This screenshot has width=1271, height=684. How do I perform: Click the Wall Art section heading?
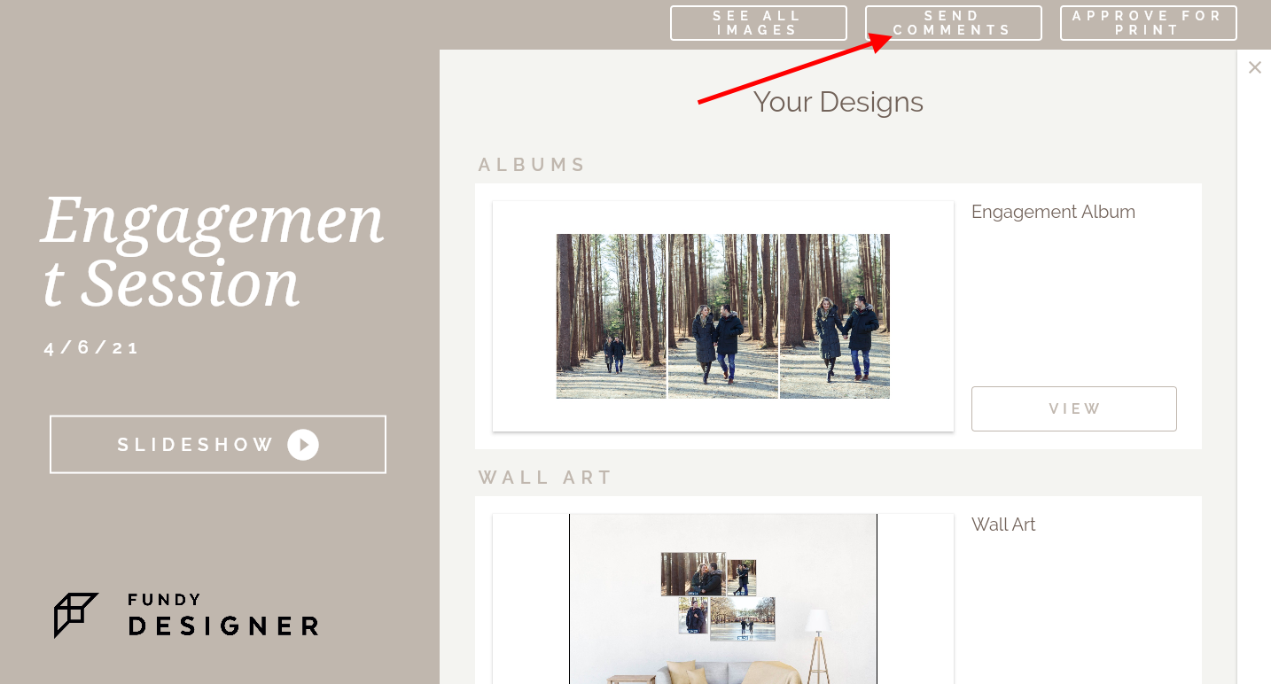coord(546,478)
